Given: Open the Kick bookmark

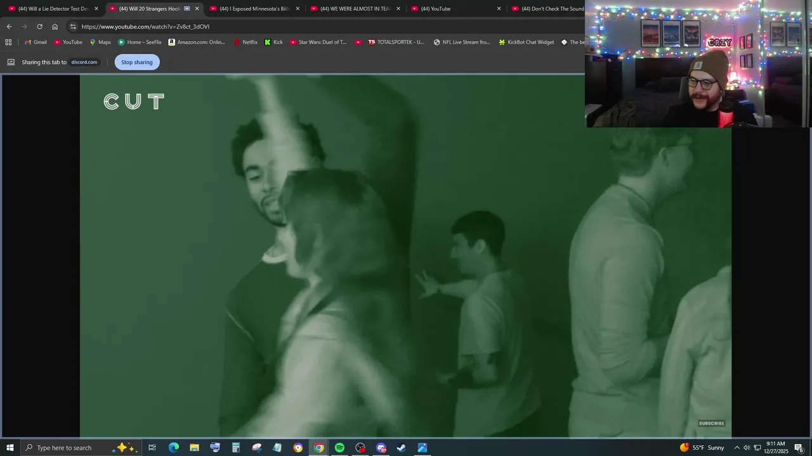Looking at the screenshot, I should click(x=273, y=42).
